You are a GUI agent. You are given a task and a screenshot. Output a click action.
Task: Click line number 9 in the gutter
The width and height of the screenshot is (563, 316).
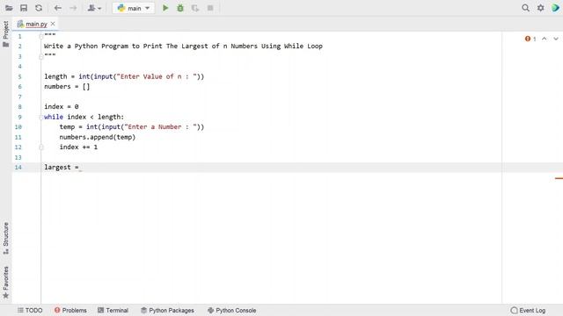point(19,117)
